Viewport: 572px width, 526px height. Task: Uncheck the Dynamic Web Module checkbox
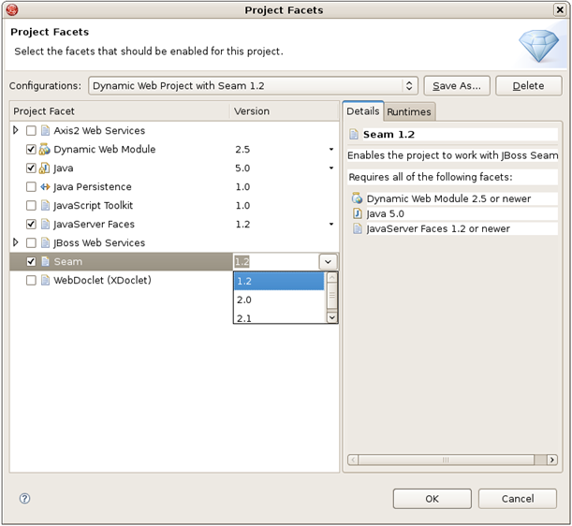[x=31, y=150]
